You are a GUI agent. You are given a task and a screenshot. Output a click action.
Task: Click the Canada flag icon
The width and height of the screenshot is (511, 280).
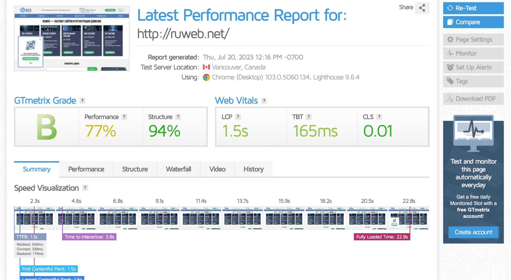[x=206, y=67]
